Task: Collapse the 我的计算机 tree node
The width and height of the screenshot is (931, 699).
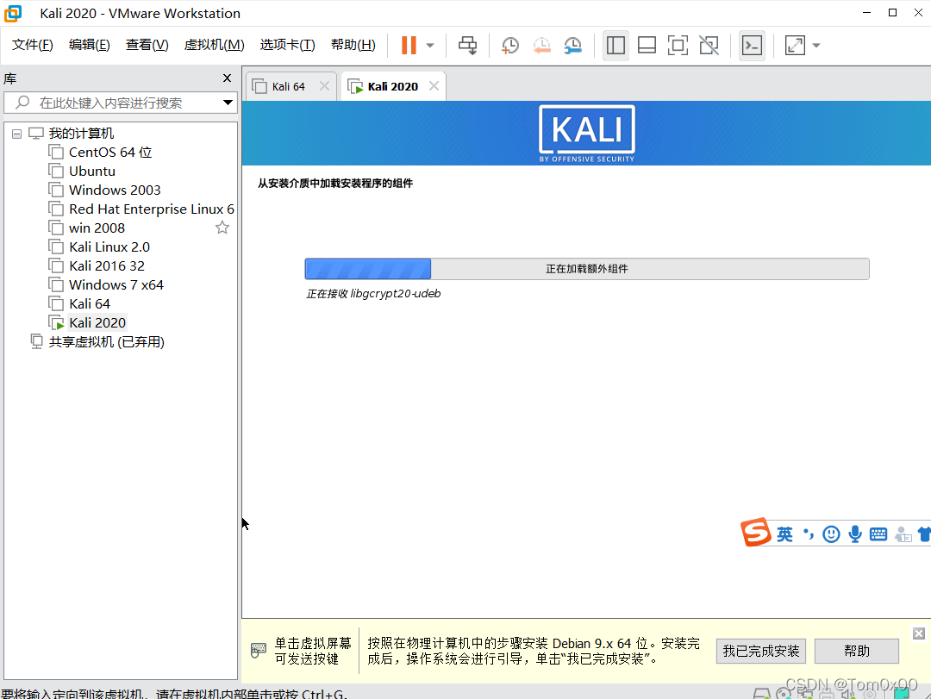Action: (x=16, y=134)
